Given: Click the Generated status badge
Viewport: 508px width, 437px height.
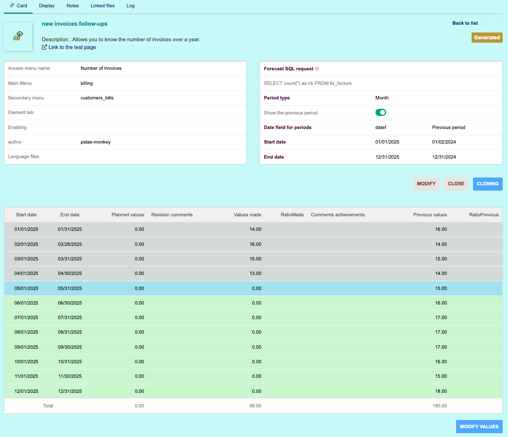Looking at the screenshot, I should pyautogui.click(x=487, y=37).
